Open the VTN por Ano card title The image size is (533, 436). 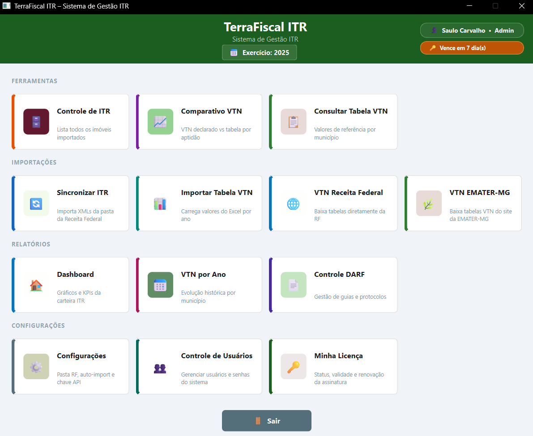(203, 275)
